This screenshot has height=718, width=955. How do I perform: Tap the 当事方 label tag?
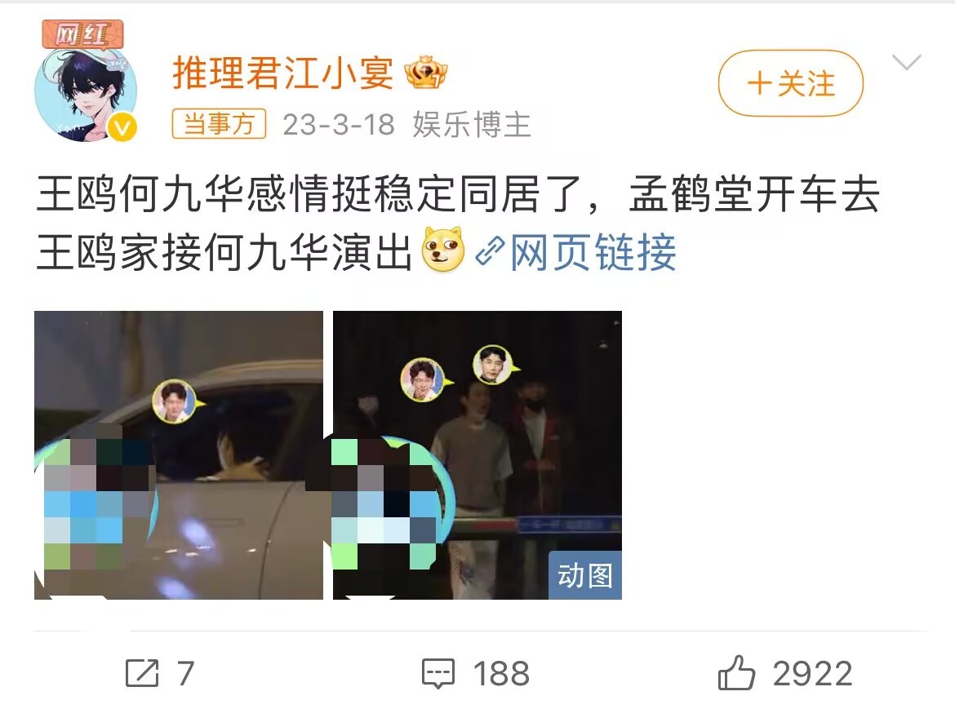pos(220,124)
